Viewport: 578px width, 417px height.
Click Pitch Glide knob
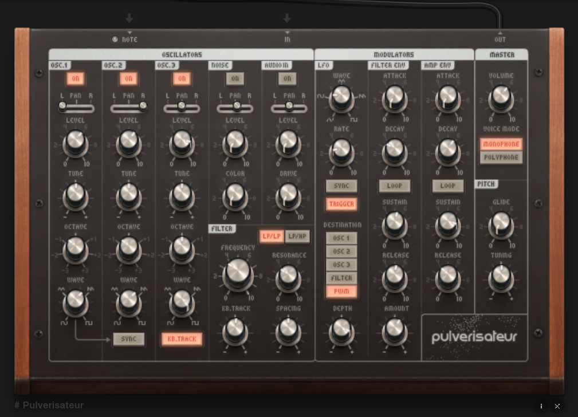click(501, 225)
